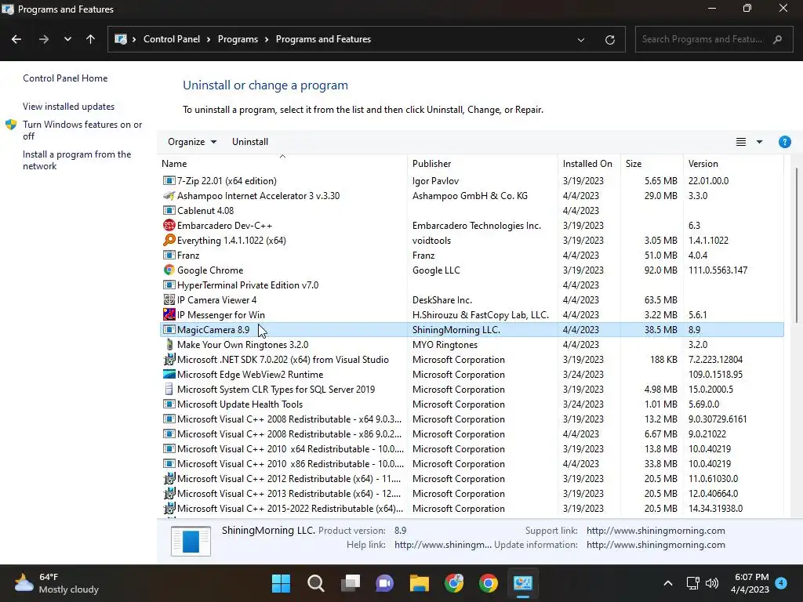Select Programs in the breadcrumb path
This screenshot has width=803, height=602.
tap(238, 39)
